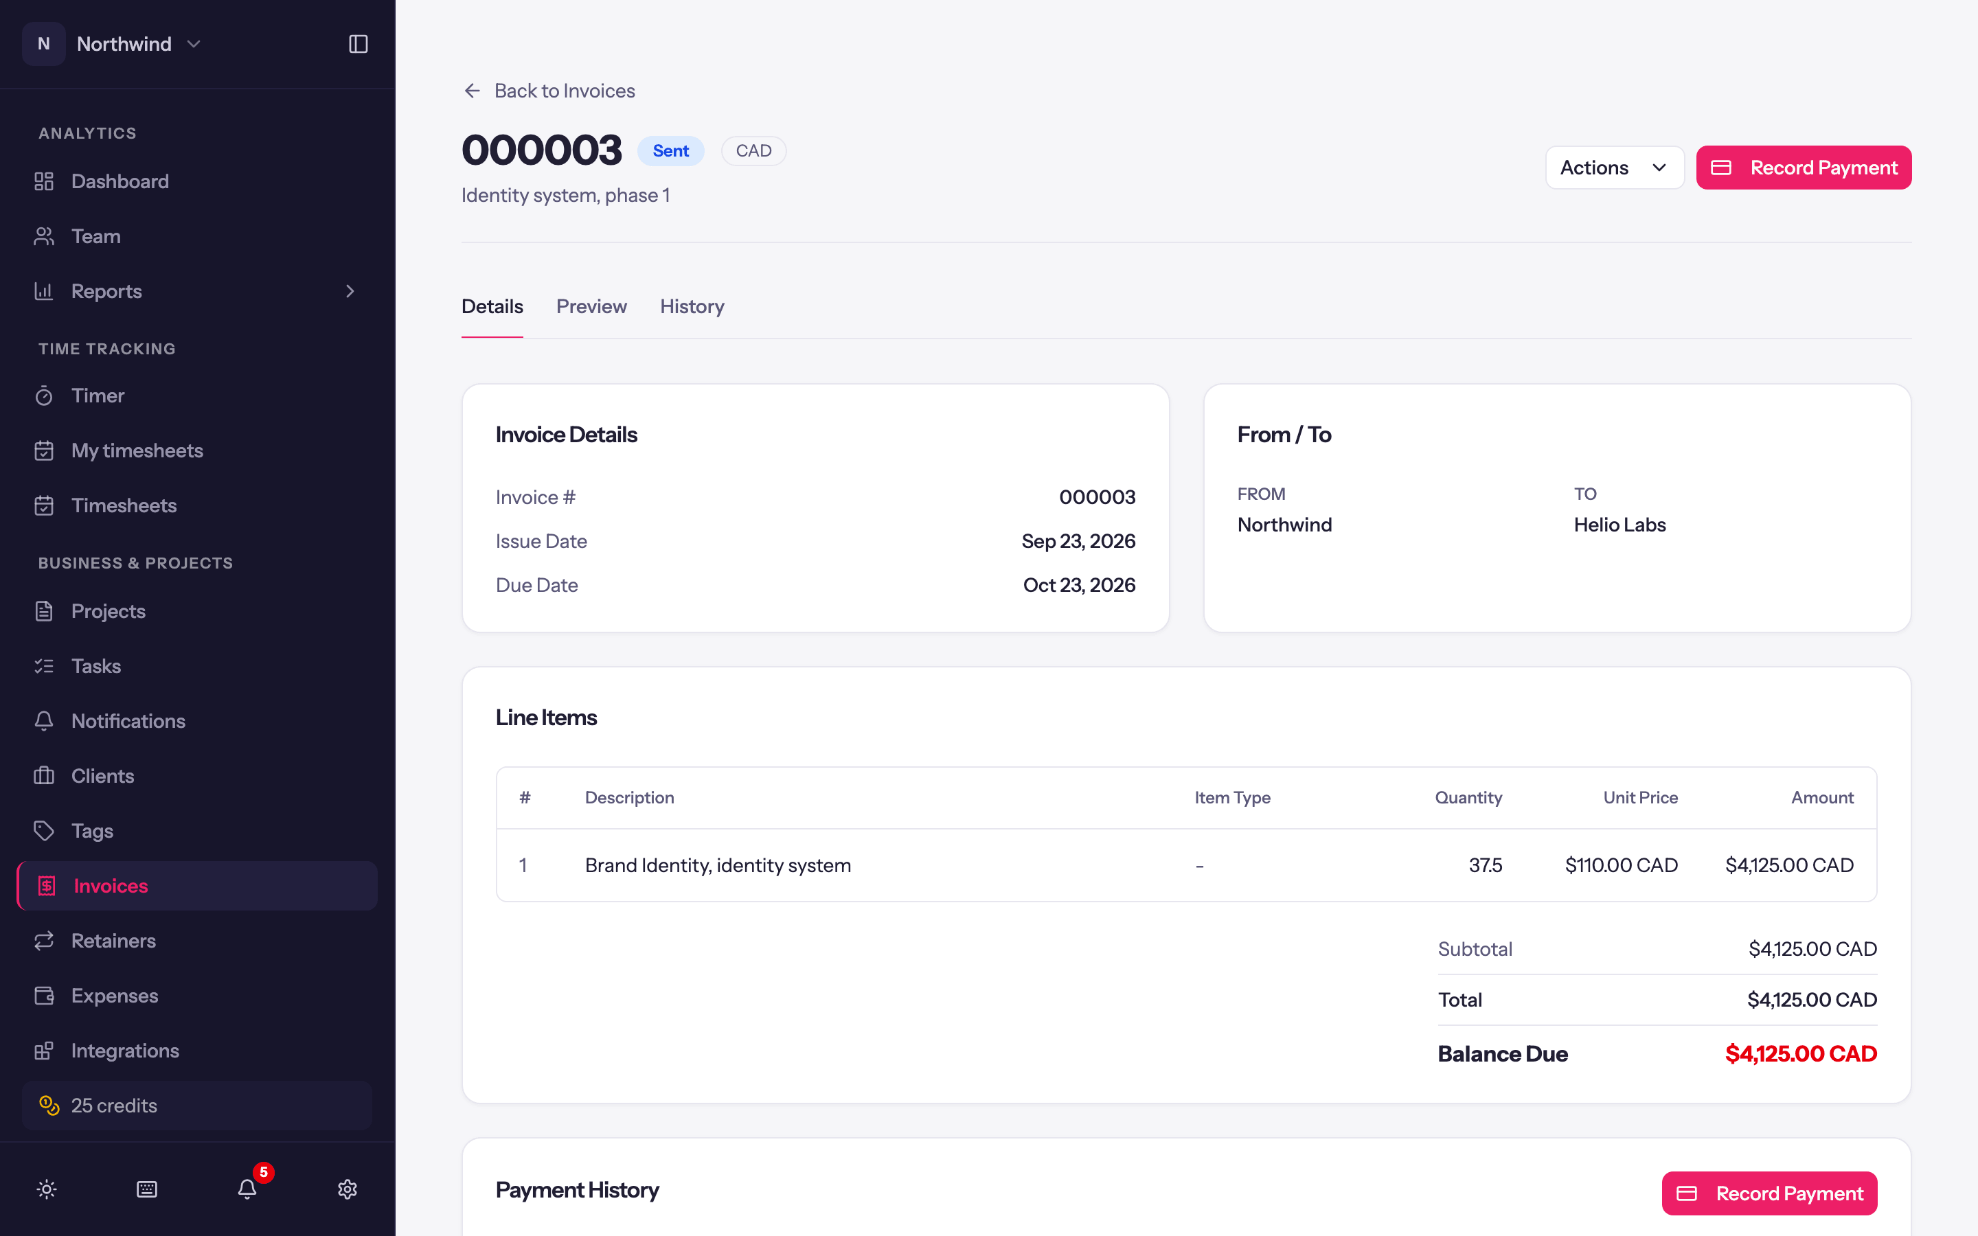Viewport: 1978px width, 1236px height.
Task: Open the Tasks checklist icon
Action: (x=44, y=666)
